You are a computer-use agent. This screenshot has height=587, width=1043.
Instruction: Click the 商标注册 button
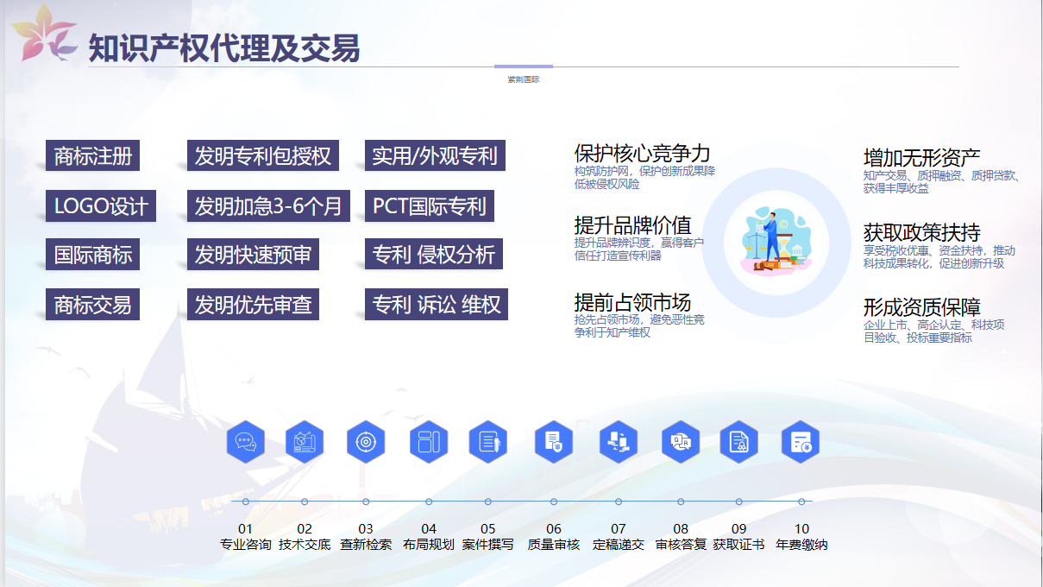point(93,156)
